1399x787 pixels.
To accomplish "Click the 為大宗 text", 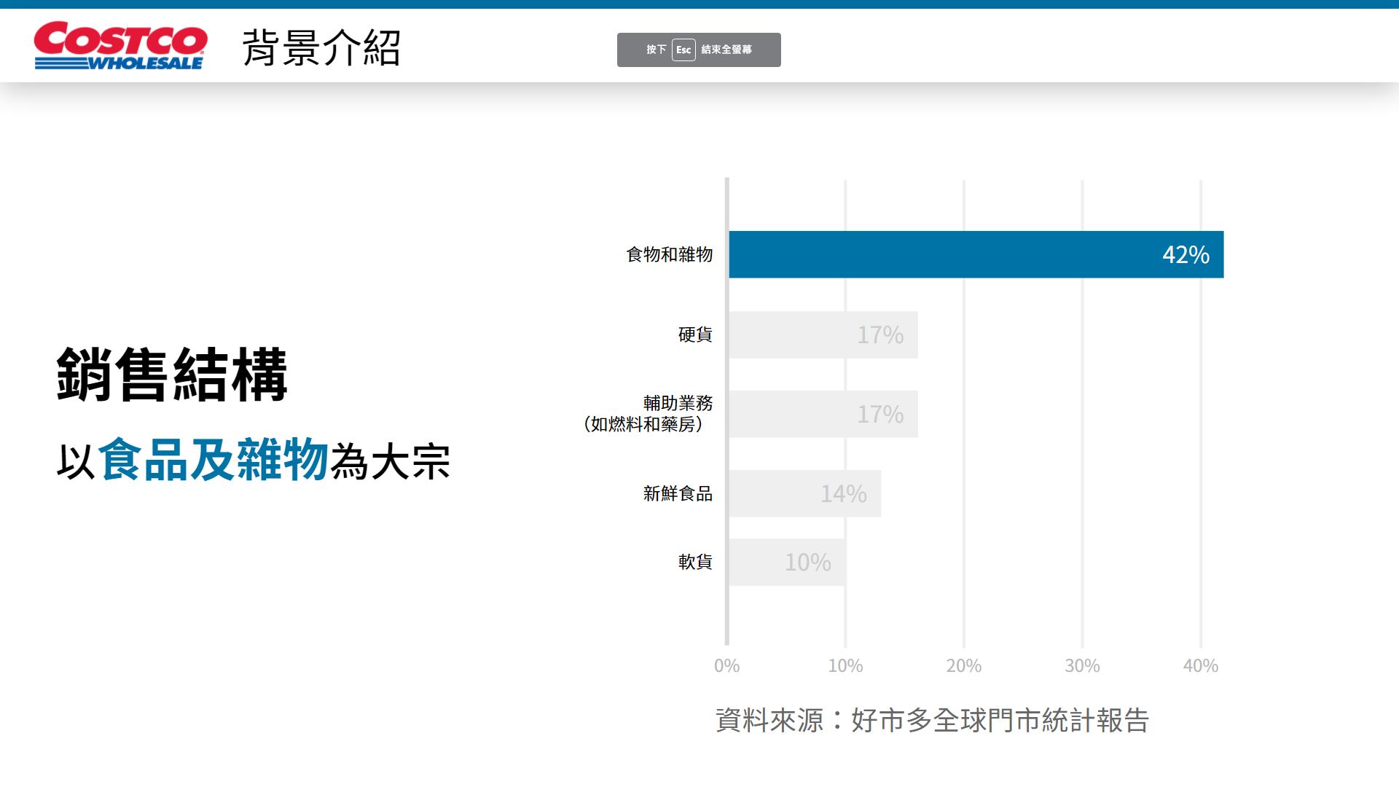I will [x=391, y=462].
